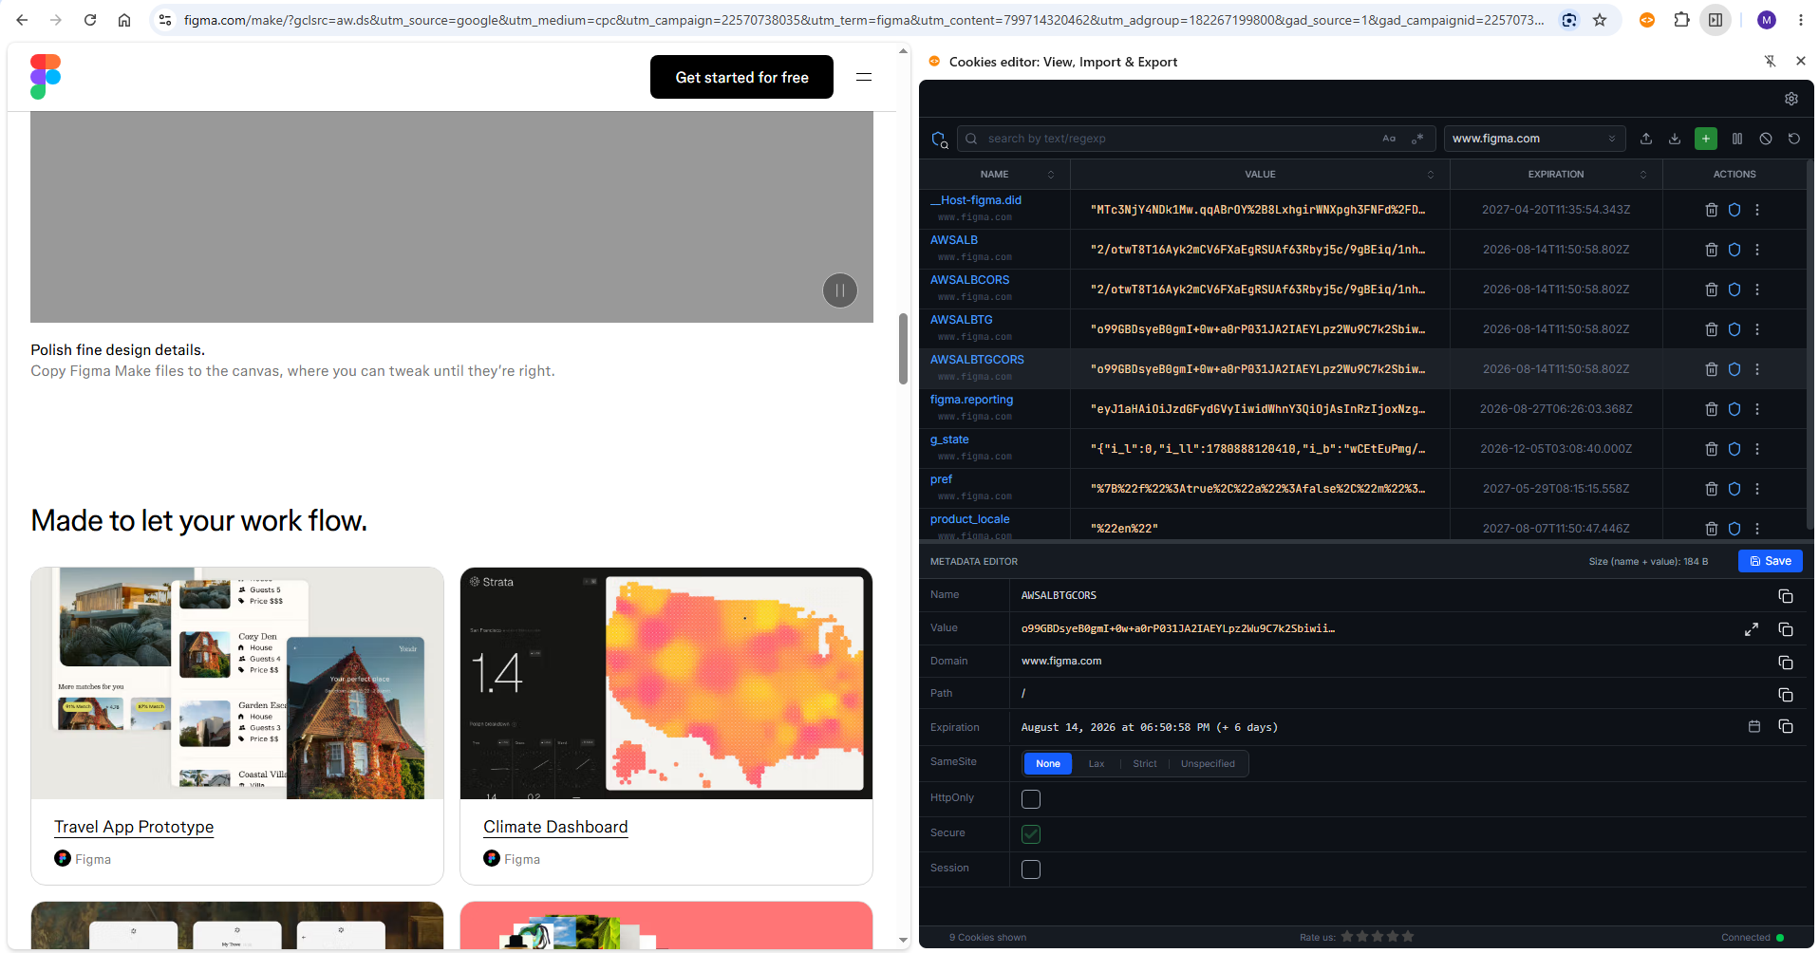The height and width of the screenshot is (953, 1819).
Task: Protect the AWSALBTGCORS cookie
Action: pos(1734,369)
